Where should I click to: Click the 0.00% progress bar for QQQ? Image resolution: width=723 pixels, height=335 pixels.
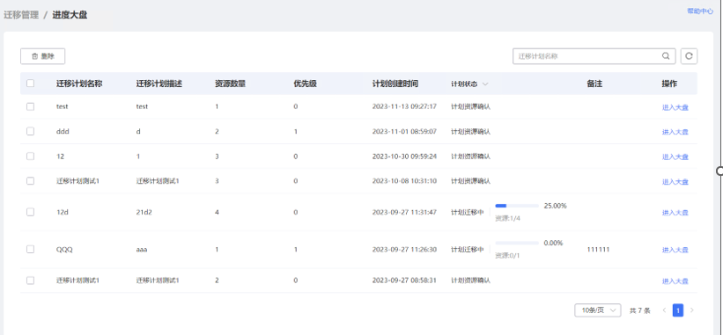pyautogui.click(x=517, y=243)
